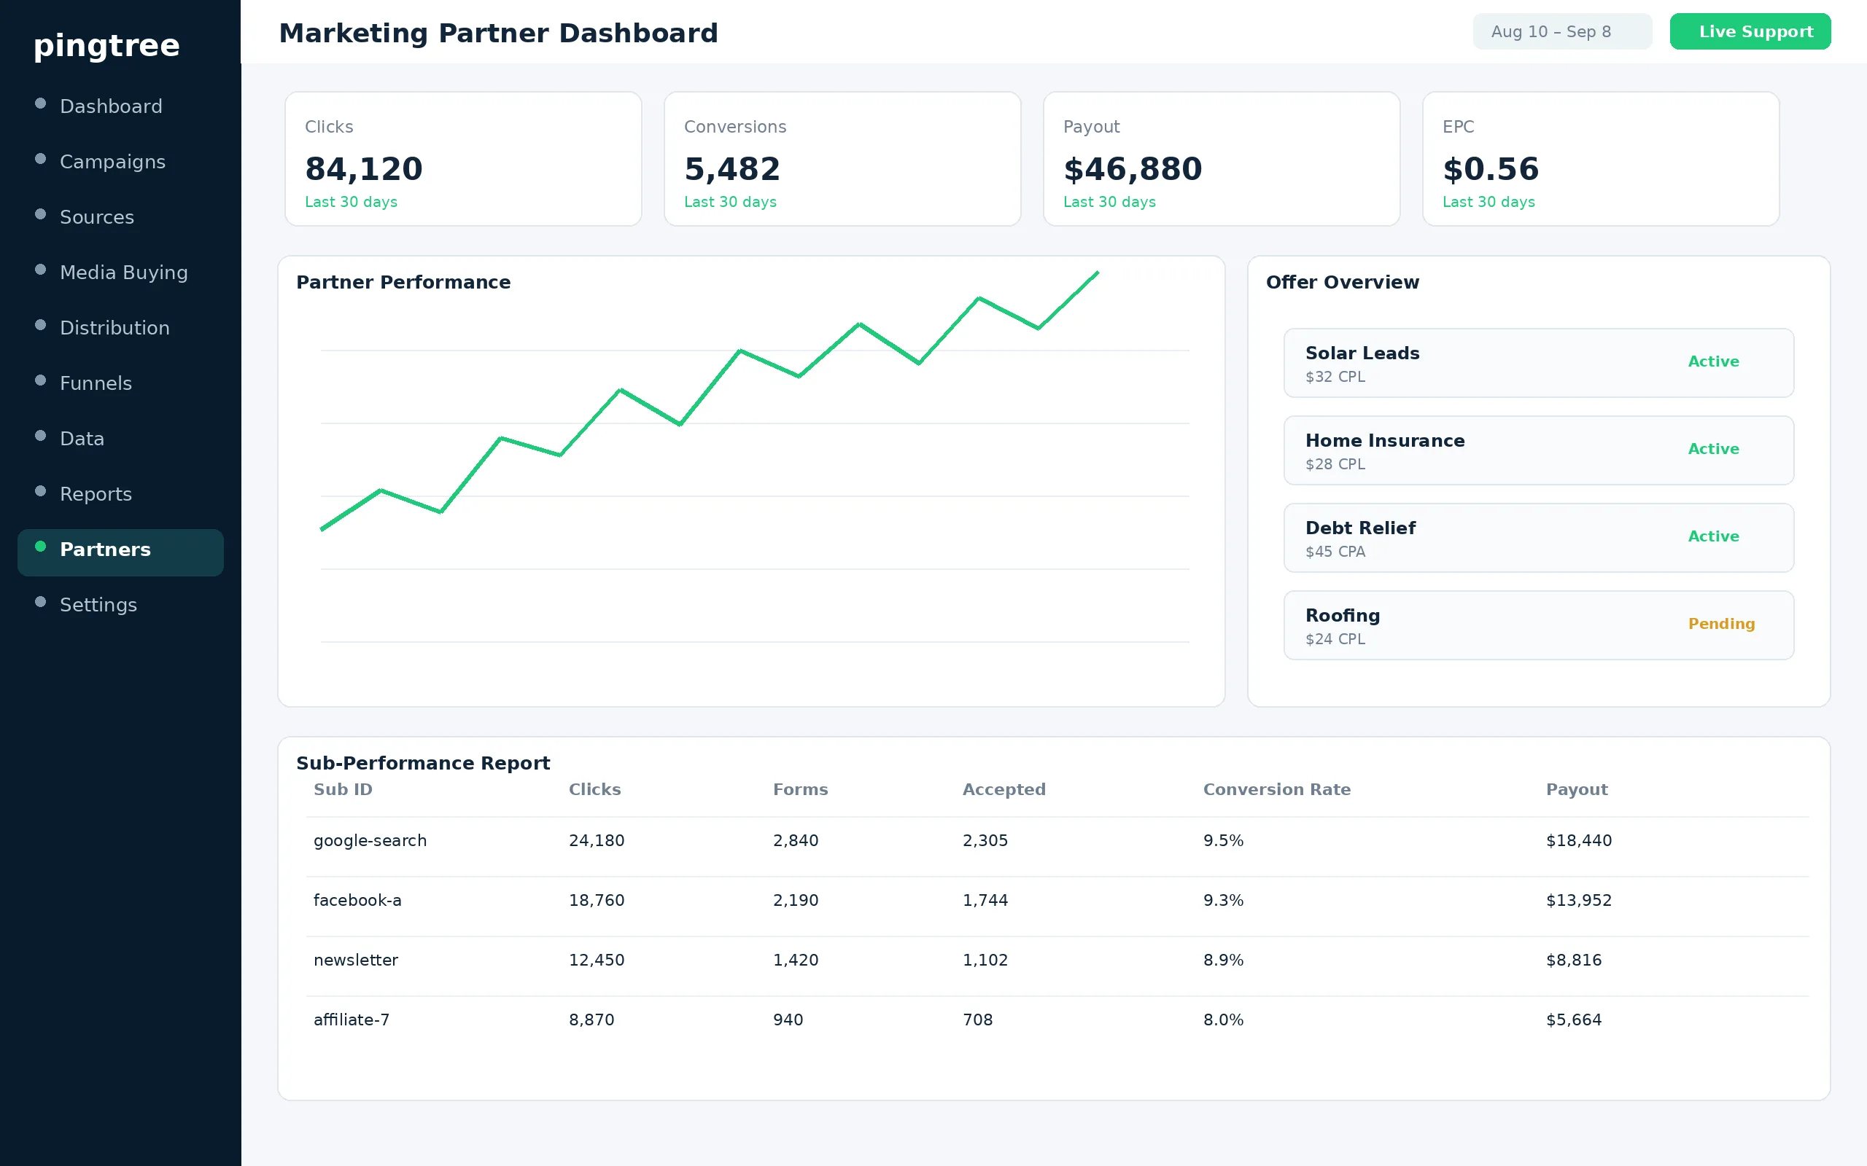Click the $5,664 payout cell
Viewport: 1867px width, 1166px height.
click(x=1574, y=1020)
